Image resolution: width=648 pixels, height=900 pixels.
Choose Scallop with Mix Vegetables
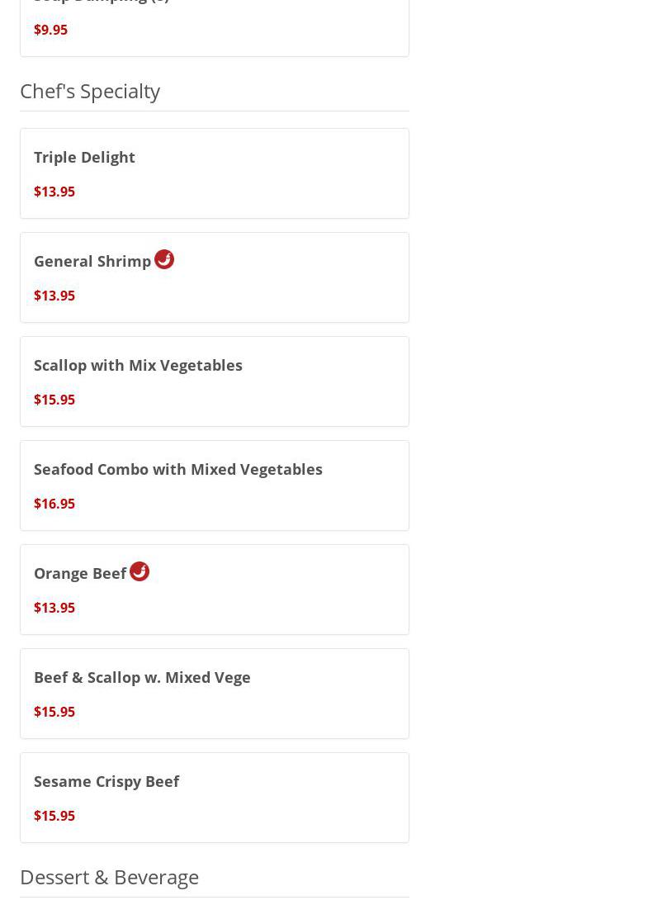138,365
